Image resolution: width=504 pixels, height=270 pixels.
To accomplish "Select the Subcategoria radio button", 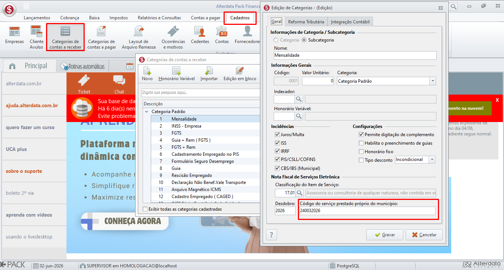I will [x=304, y=40].
